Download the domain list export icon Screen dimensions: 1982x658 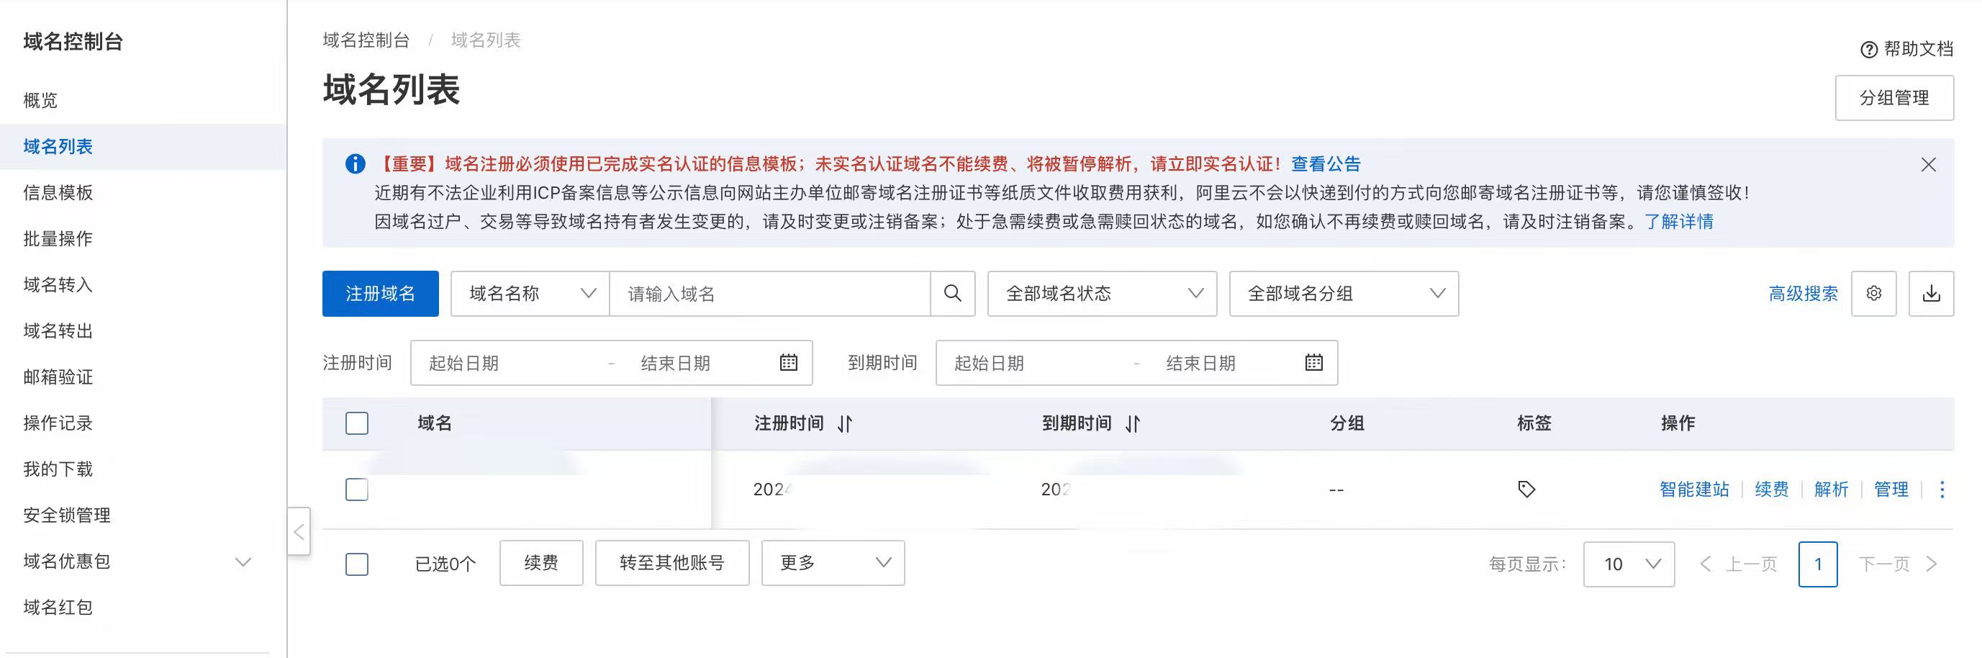[x=1931, y=293]
